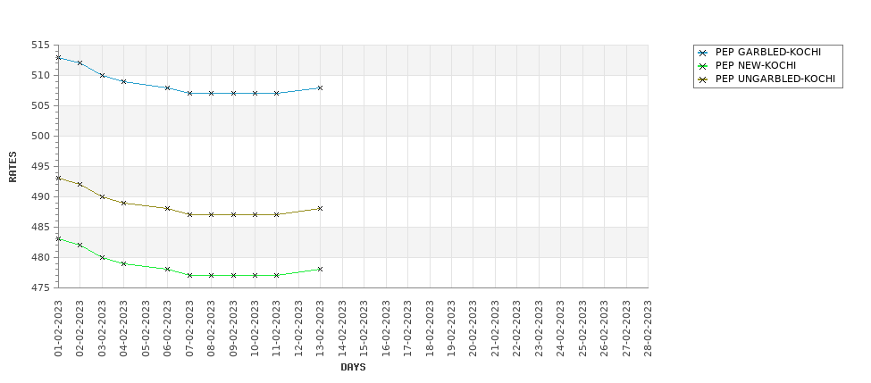Click the PEP UNGARBLED-KOCHI legend marker icon

point(703,79)
